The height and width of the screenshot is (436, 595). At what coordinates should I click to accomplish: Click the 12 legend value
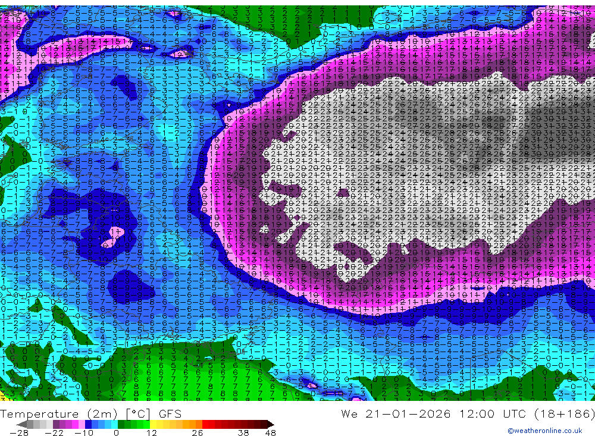click(151, 432)
